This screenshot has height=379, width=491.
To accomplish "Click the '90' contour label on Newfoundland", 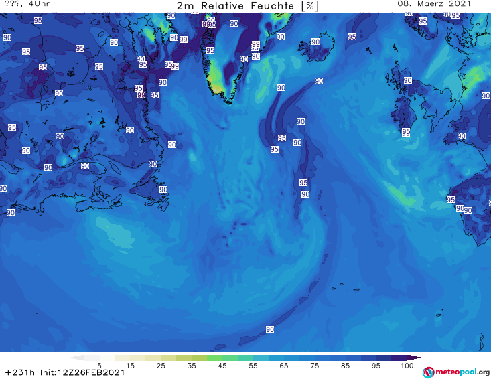I will point(163,189).
